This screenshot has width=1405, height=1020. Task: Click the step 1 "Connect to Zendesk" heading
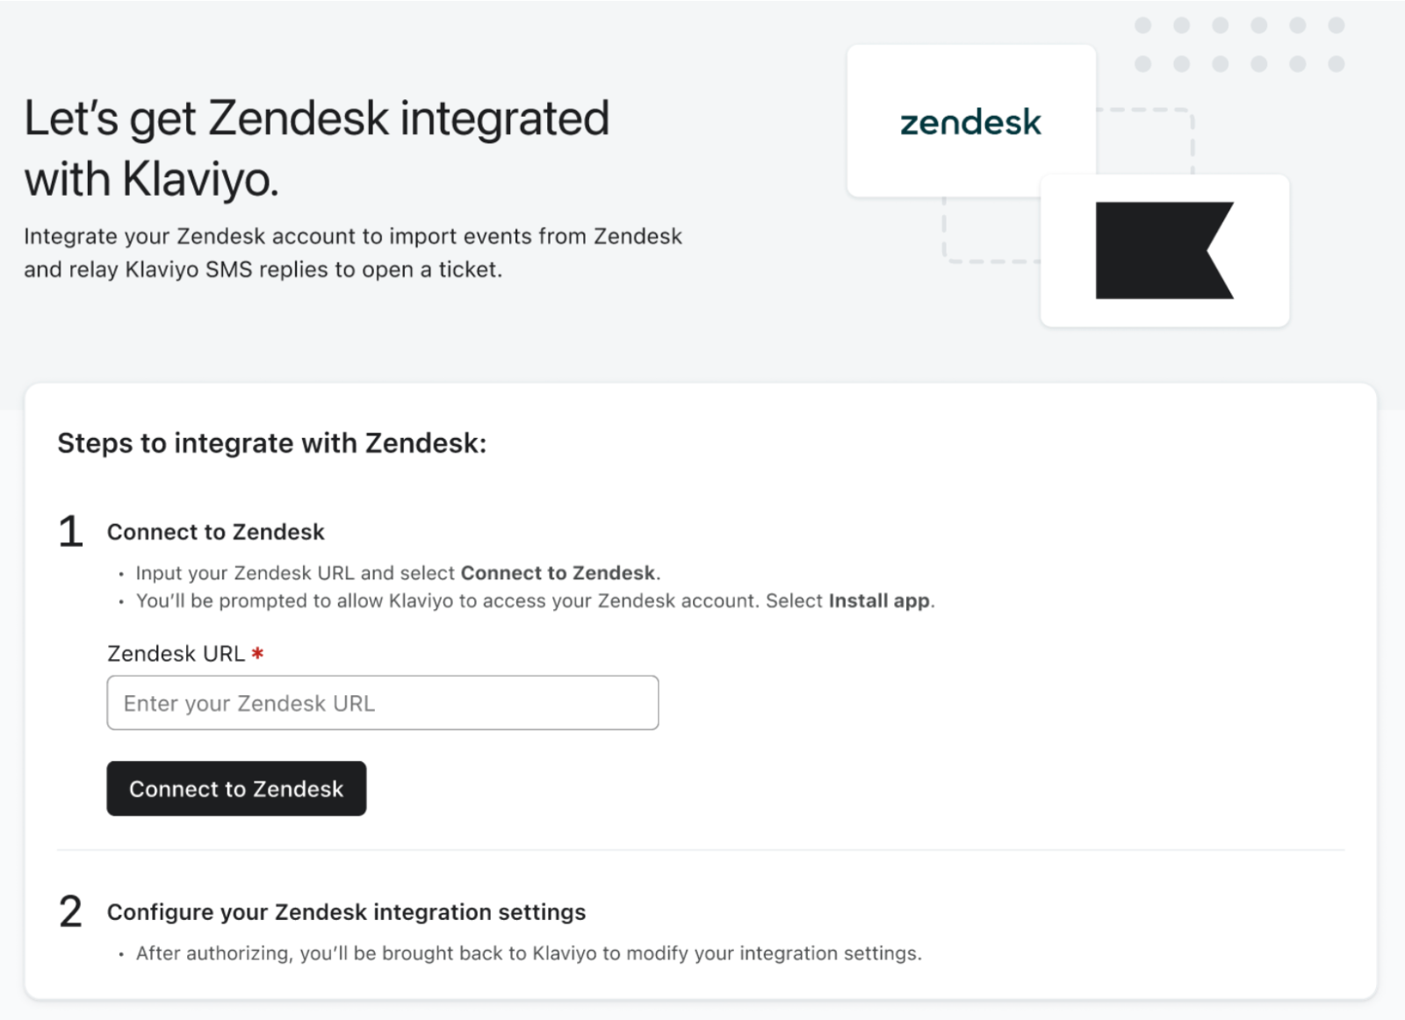(215, 532)
